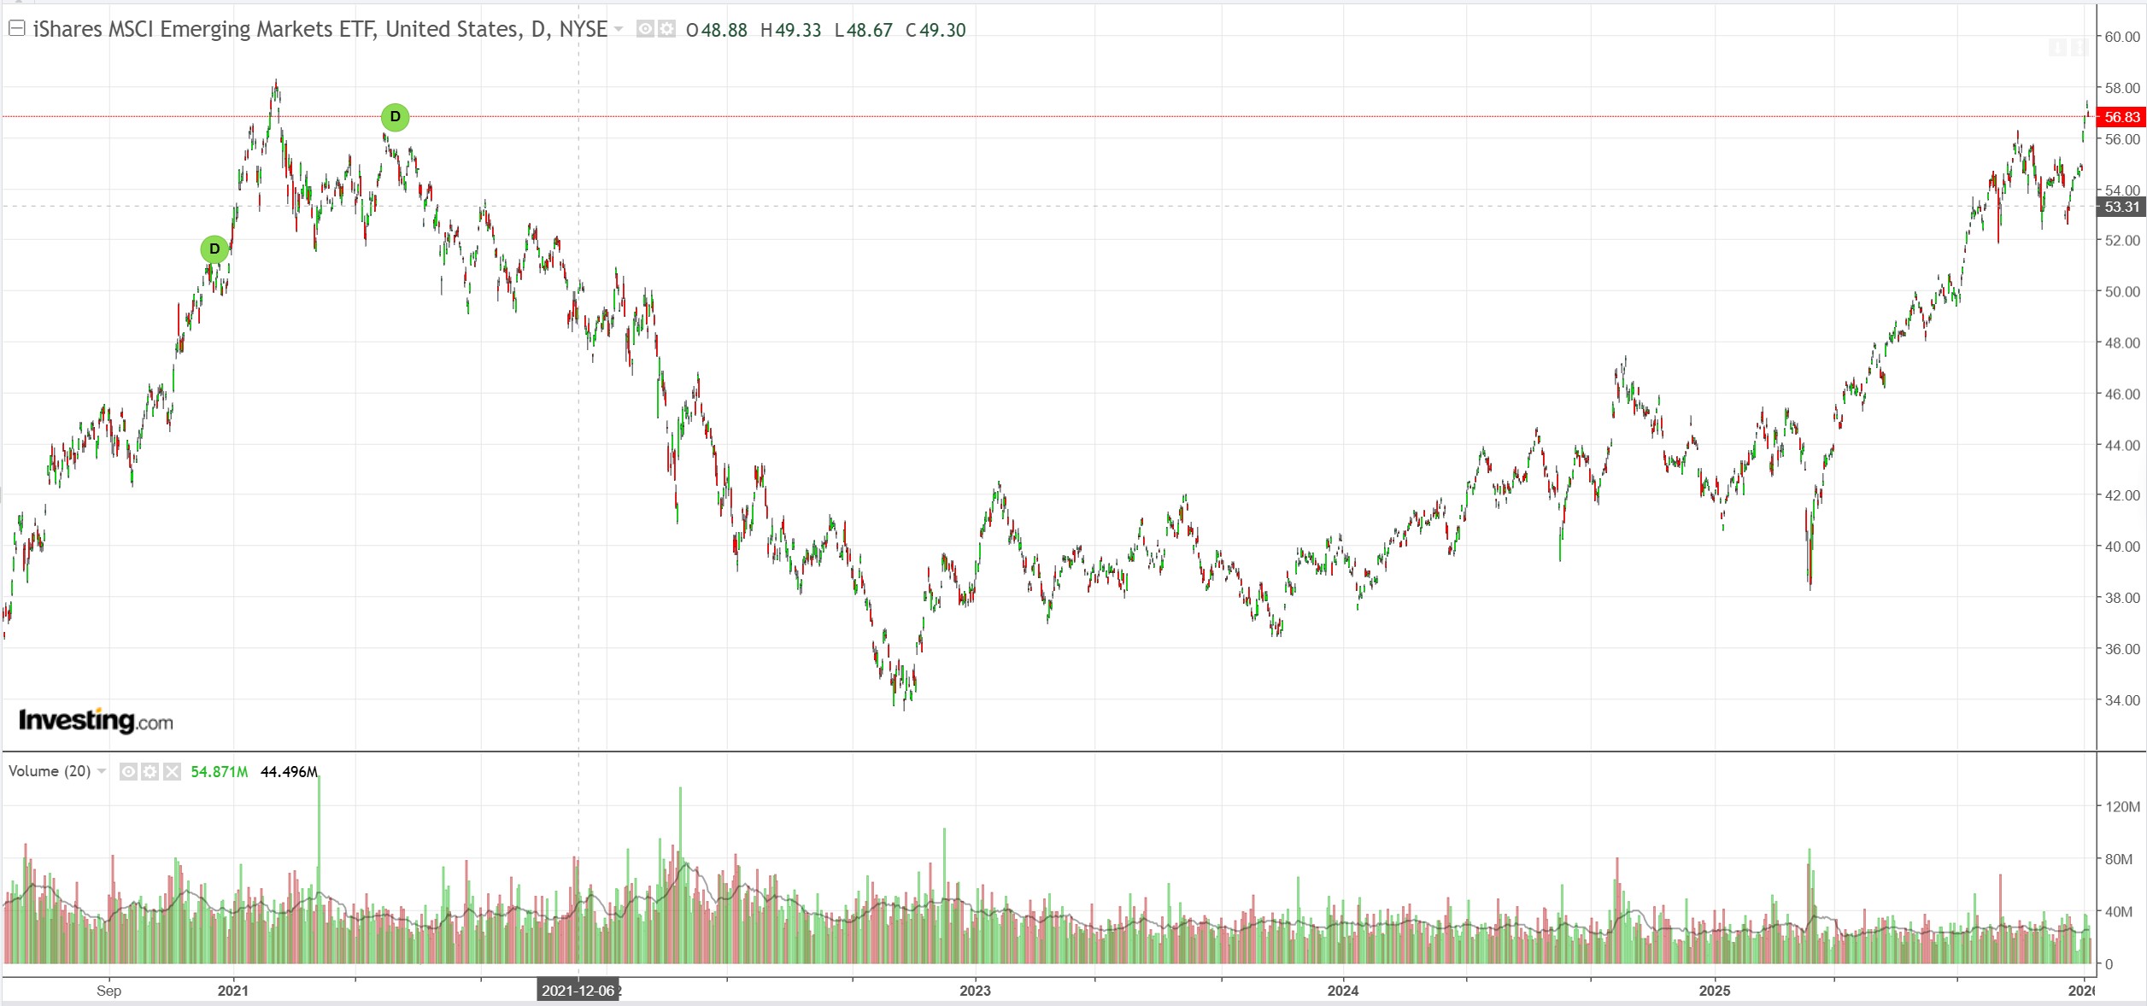
Task: Click the red 56.83 current price label
Action: (x=2121, y=117)
